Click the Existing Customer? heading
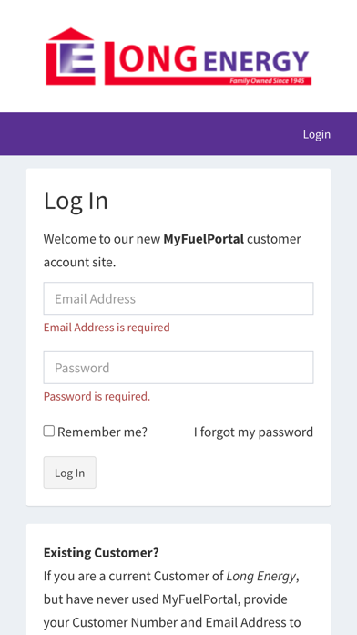Image resolution: width=357 pixels, height=635 pixels. coord(101,552)
